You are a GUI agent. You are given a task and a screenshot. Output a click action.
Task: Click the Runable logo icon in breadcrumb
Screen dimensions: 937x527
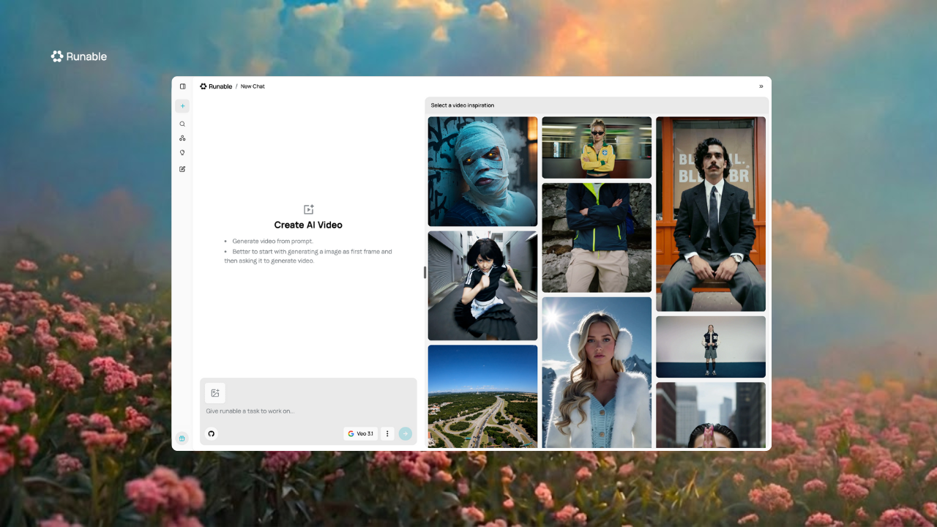click(203, 86)
